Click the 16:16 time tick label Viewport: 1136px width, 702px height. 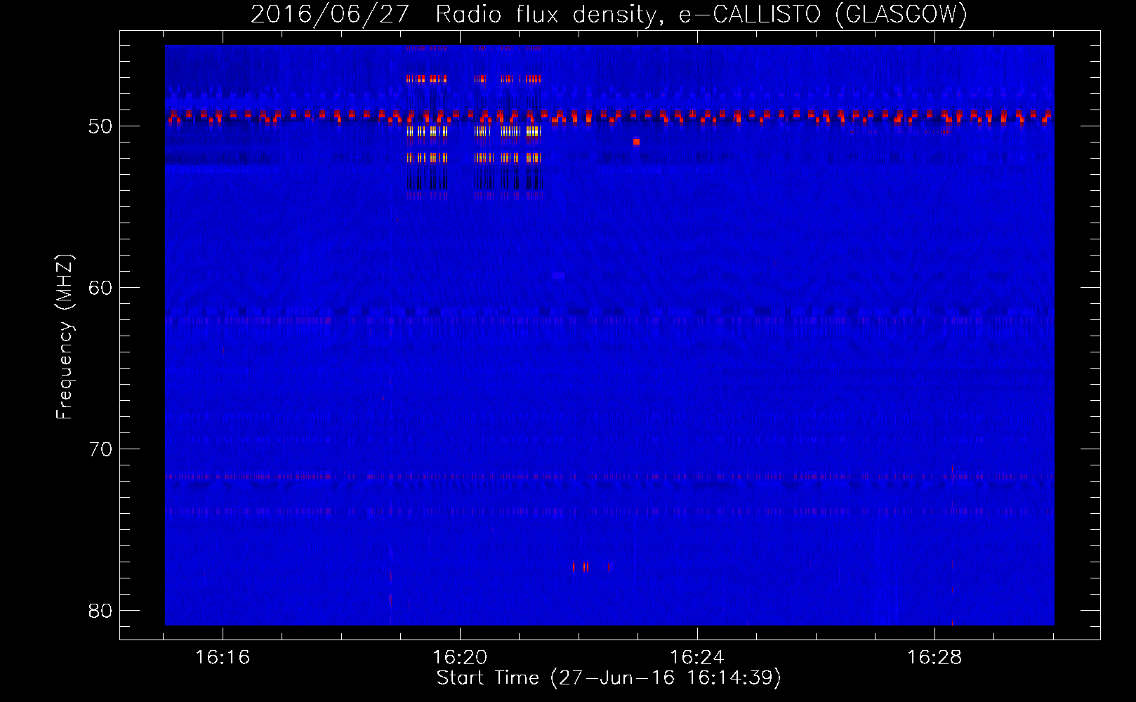coord(223,658)
